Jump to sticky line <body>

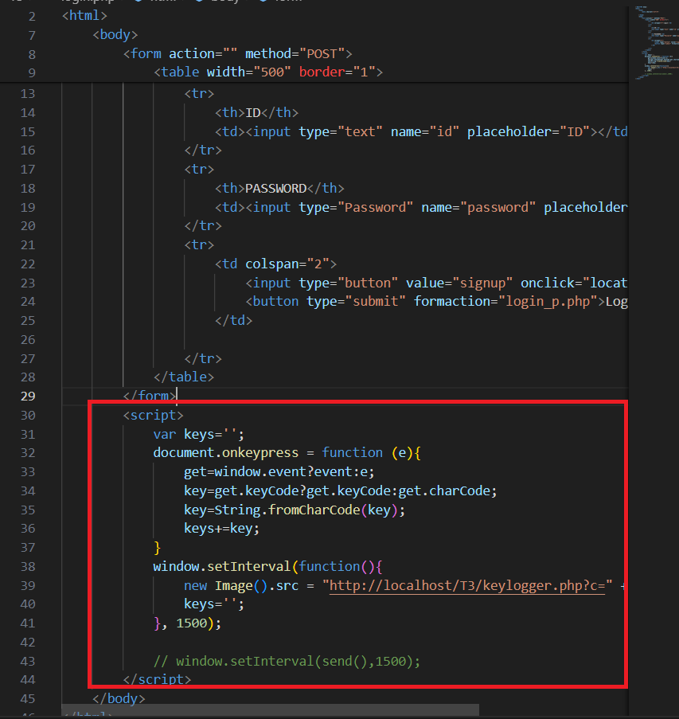(115, 35)
